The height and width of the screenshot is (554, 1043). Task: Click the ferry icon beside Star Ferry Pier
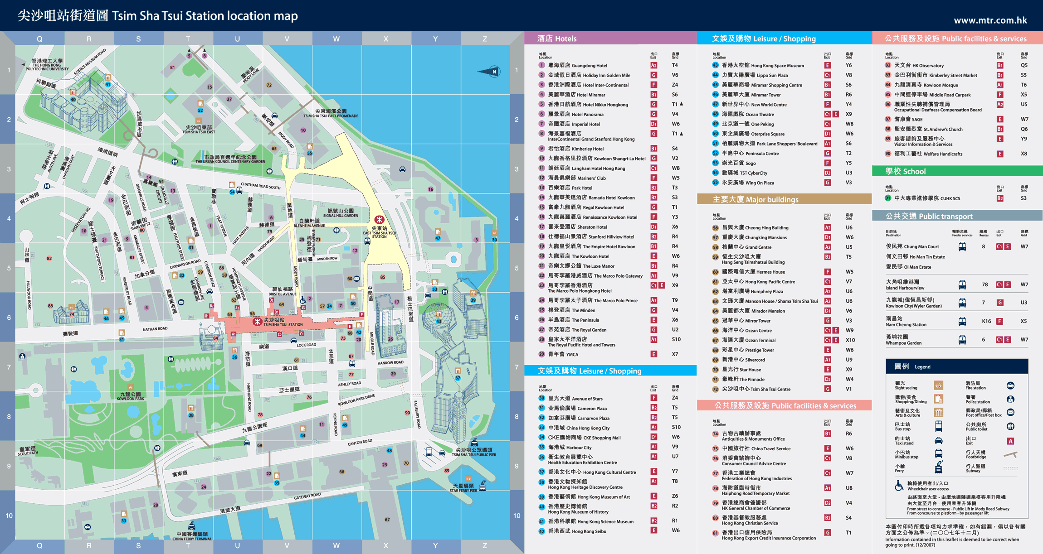click(483, 486)
